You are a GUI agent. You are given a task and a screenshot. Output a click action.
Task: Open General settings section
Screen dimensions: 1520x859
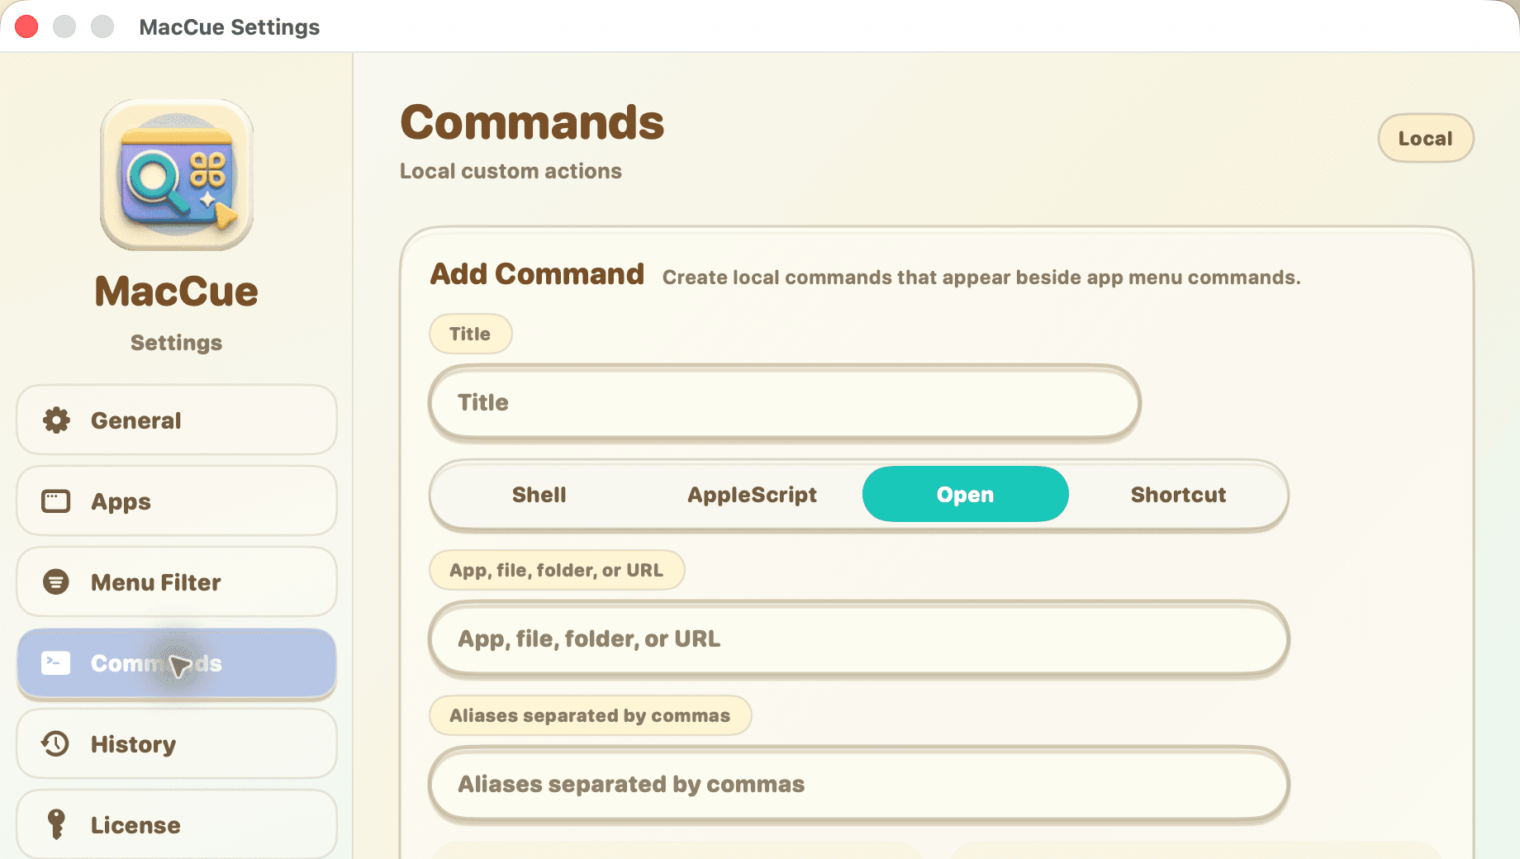177,420
